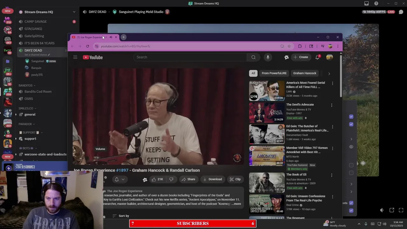Open a new browser tab

(x=123, y=37)
